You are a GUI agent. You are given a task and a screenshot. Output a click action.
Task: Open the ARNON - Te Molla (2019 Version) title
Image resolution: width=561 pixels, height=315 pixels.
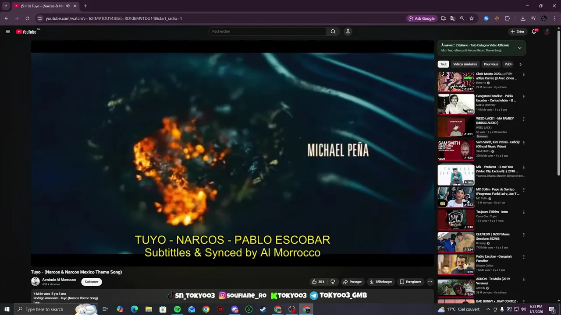pos(493,281)
